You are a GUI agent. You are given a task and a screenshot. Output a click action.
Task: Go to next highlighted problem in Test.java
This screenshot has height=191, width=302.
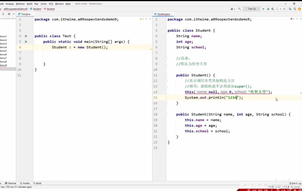tap(150, 19)
